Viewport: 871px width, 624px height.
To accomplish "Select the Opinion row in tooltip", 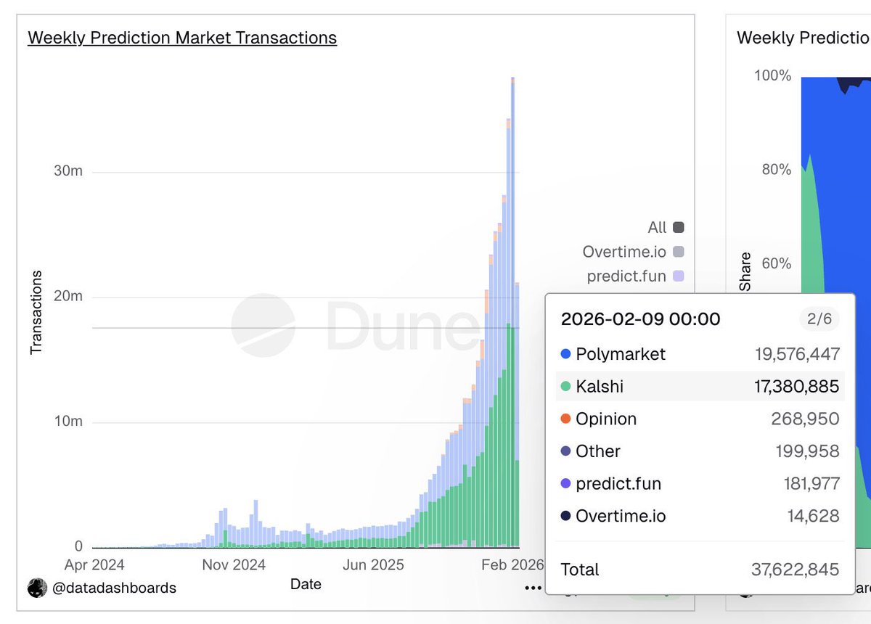I will point(700,419).
